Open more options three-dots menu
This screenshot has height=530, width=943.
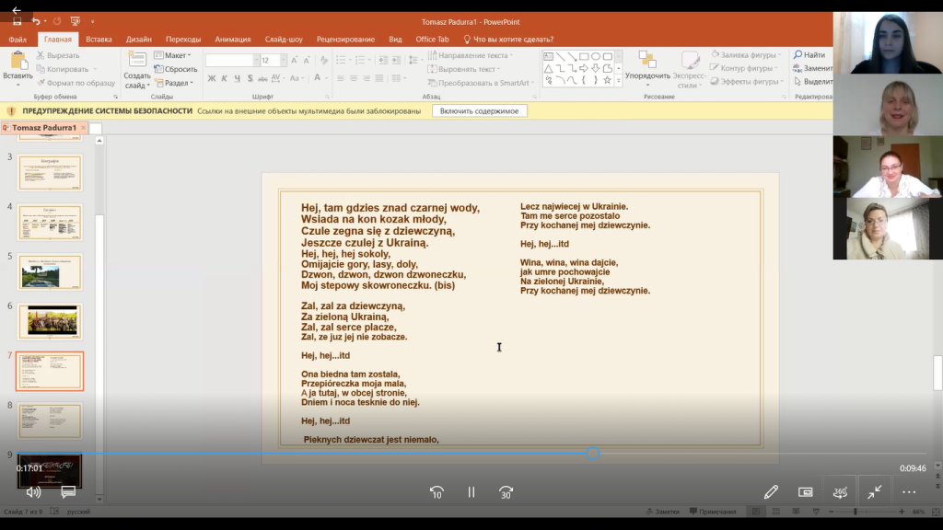click(909, 492)
